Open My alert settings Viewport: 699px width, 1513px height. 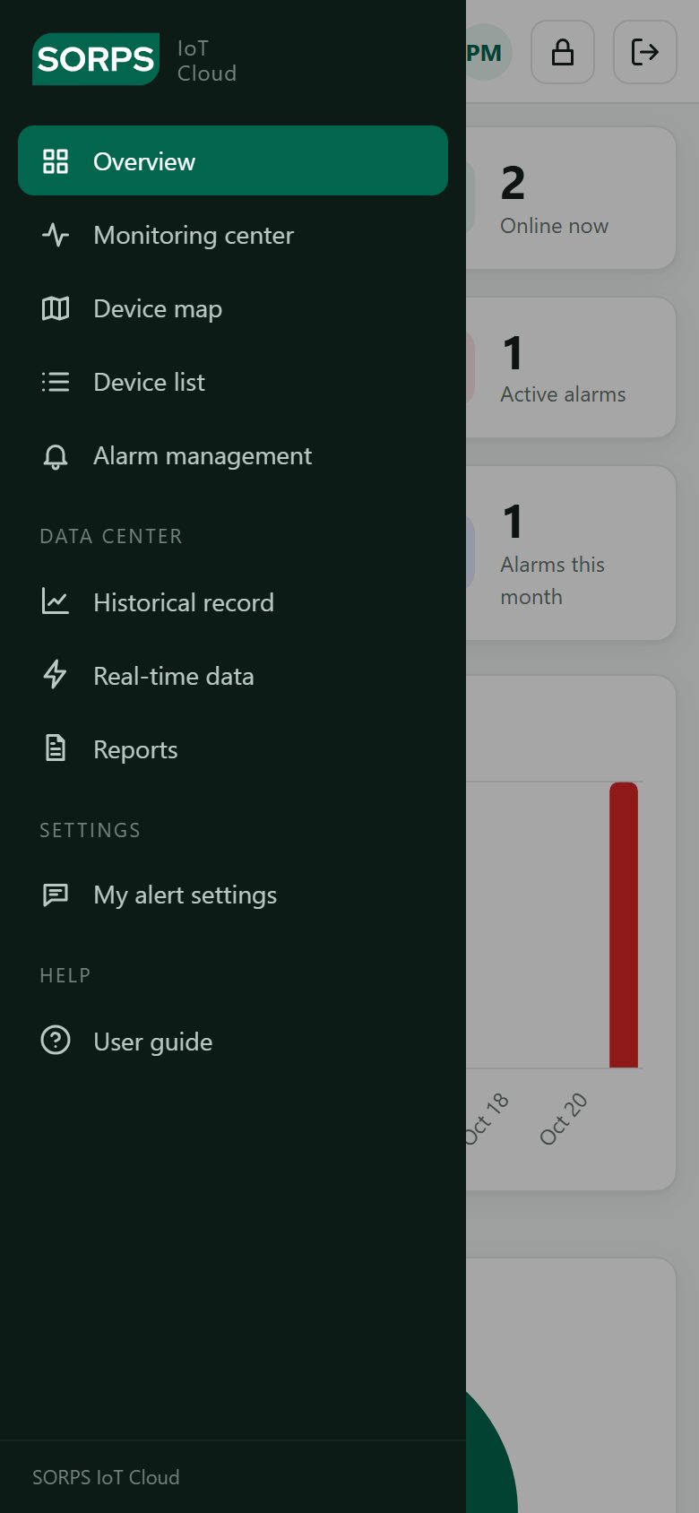[x=233, y=895]
